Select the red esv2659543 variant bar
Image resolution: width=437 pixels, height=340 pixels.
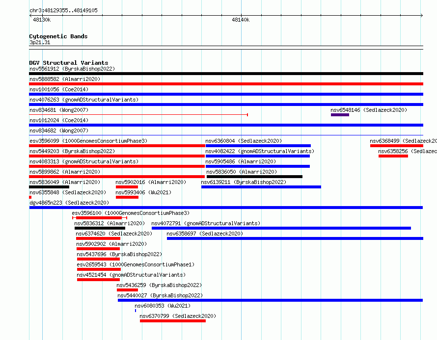click(x=99, y=269)
